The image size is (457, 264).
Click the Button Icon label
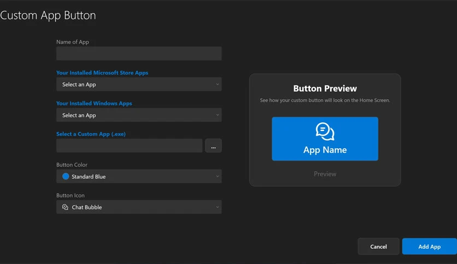(x=70, y=195)
